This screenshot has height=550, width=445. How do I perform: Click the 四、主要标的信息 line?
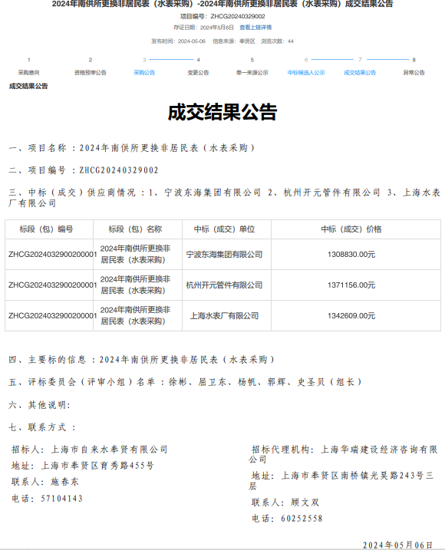142,360
